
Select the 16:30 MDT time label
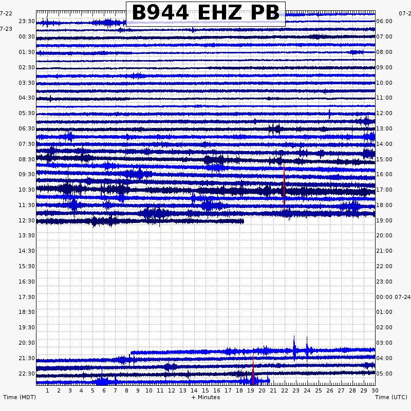pos(27,282)
